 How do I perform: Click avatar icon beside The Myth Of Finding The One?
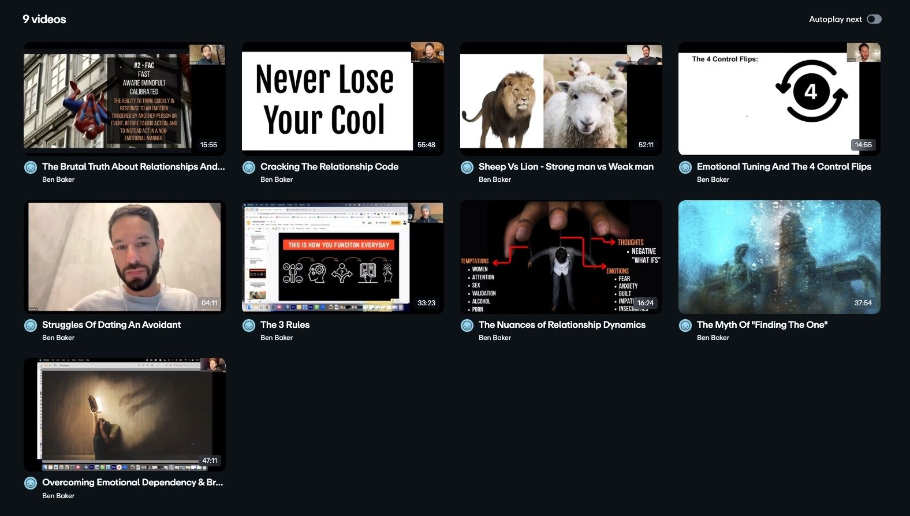pyautogui.click(x=685, y=326)
